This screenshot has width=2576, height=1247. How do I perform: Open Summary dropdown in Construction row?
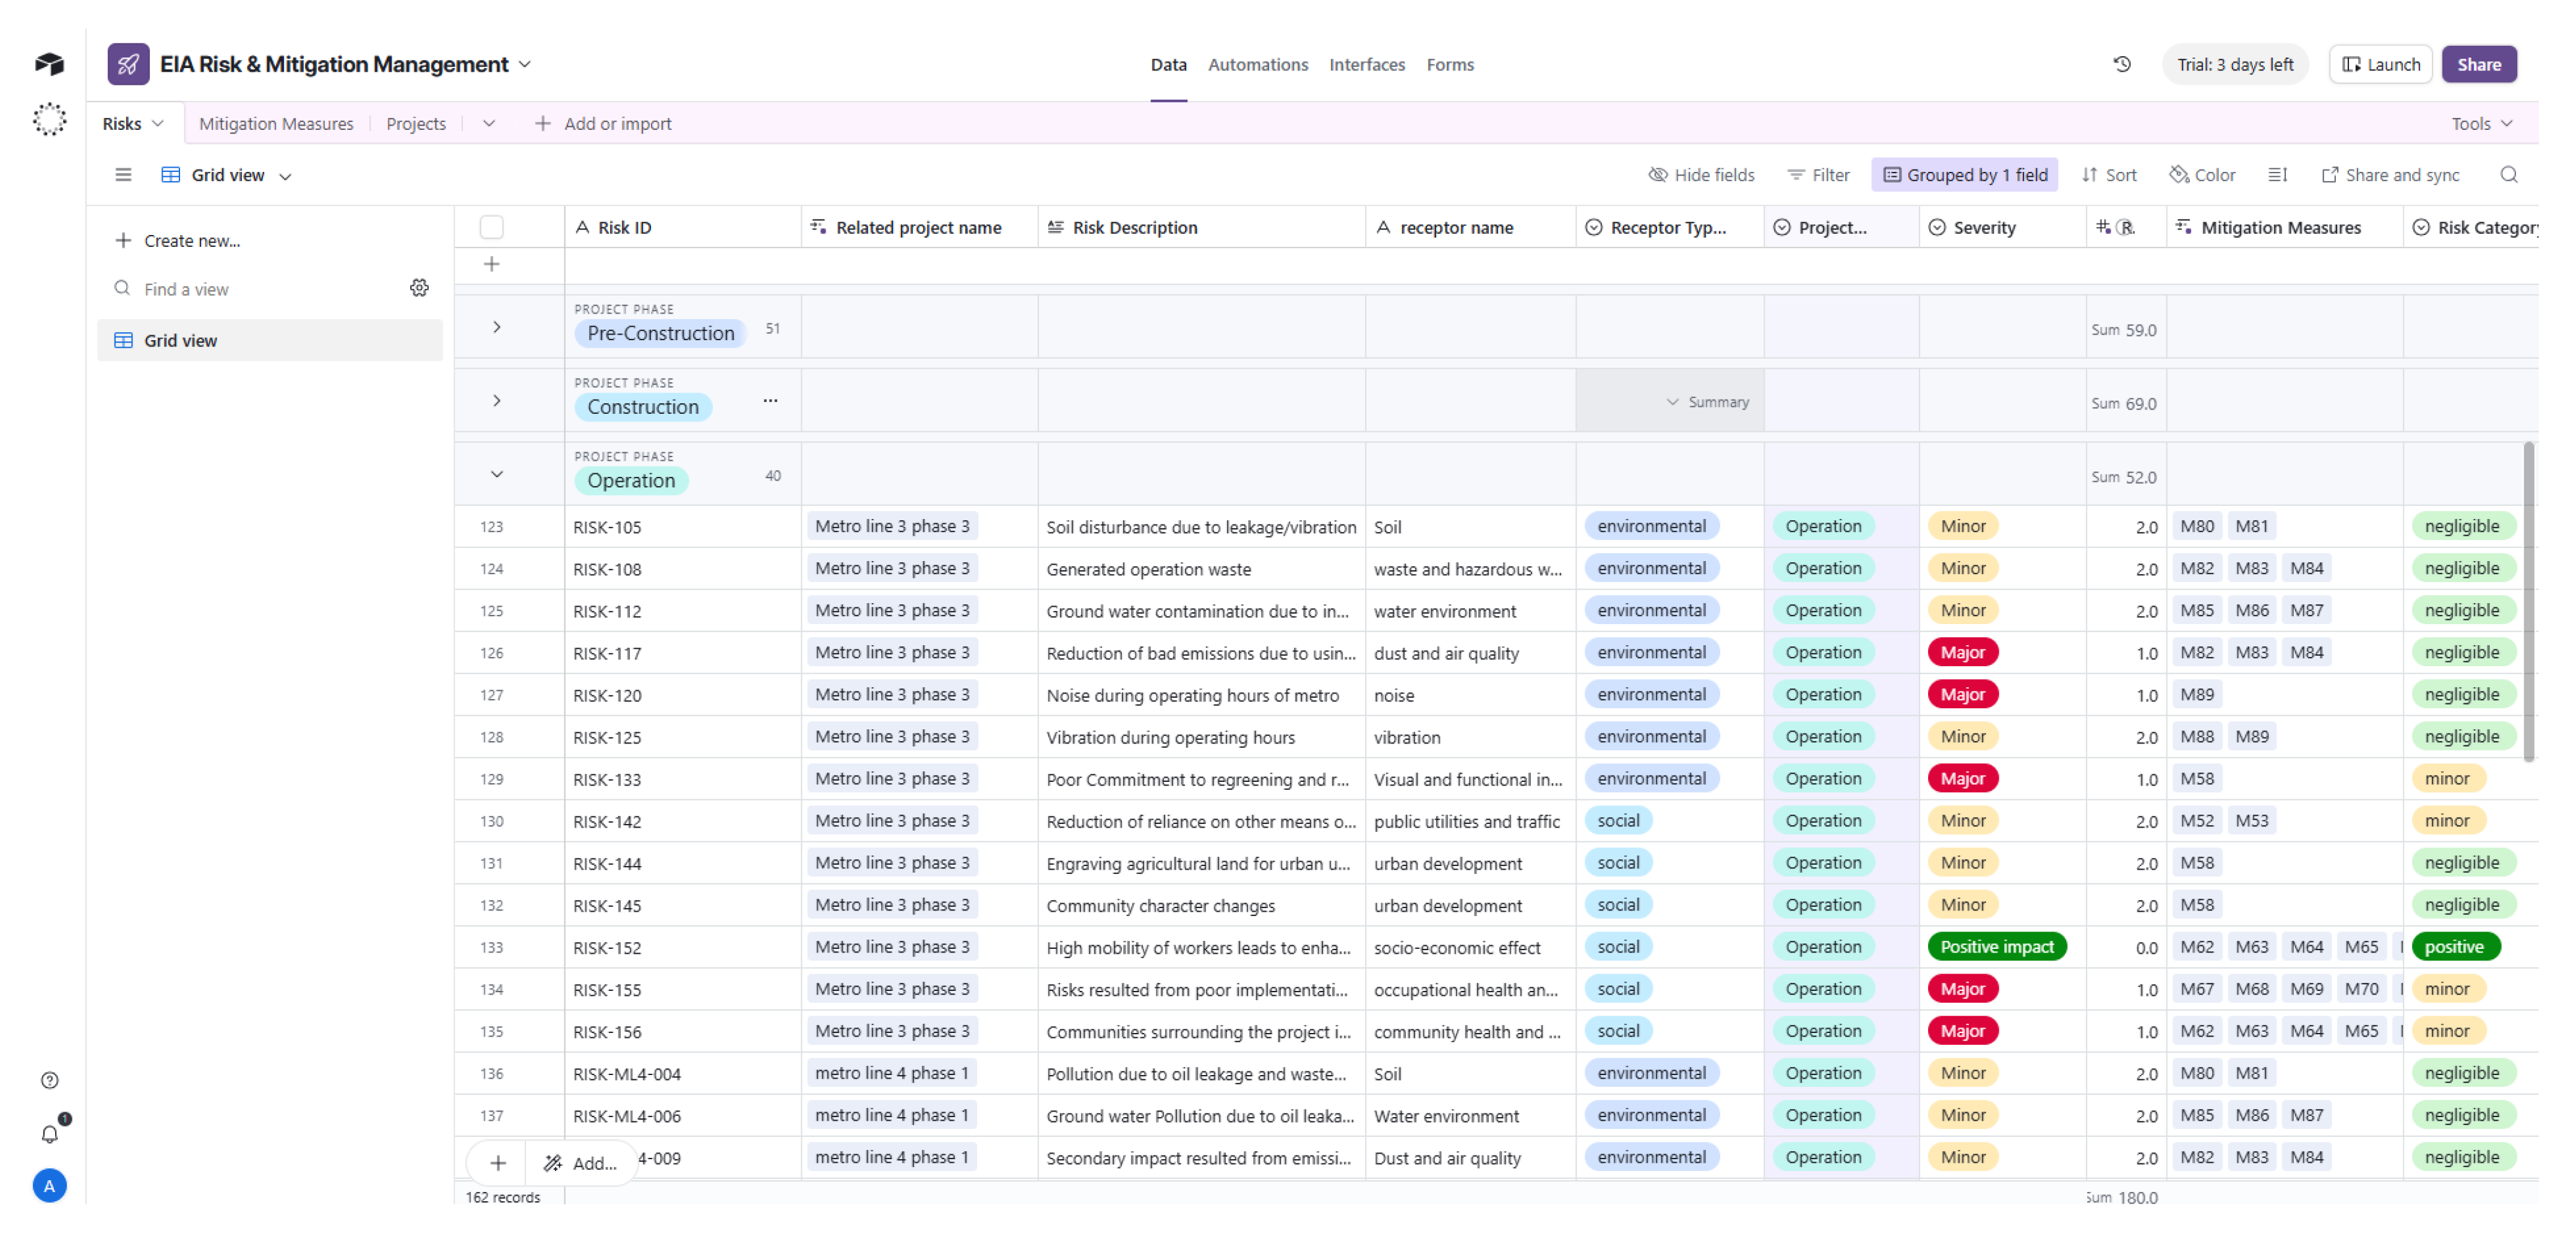tap(1707, 402)
